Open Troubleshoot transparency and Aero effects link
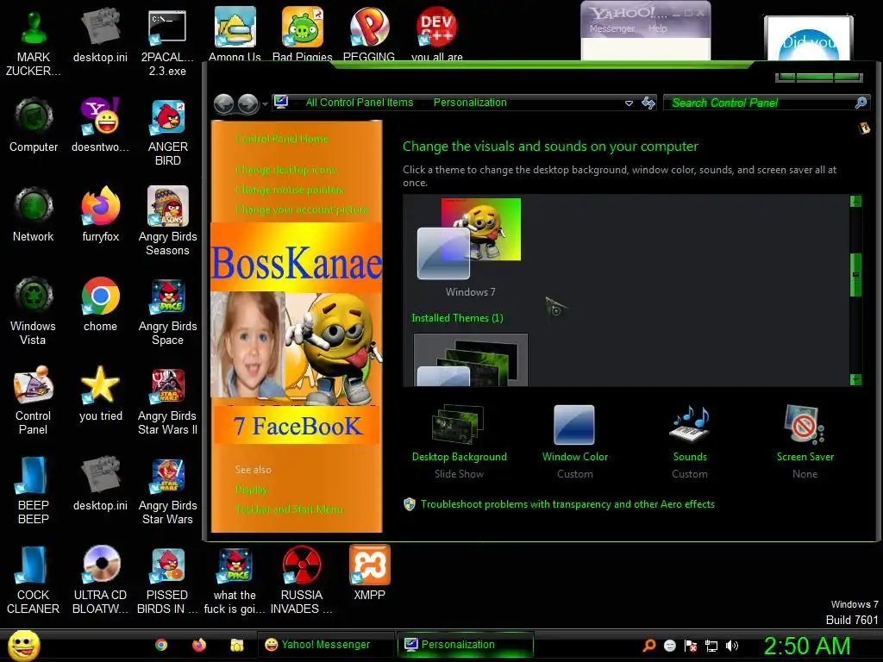This screenshot has height=662, width=883. pos(567,504)
